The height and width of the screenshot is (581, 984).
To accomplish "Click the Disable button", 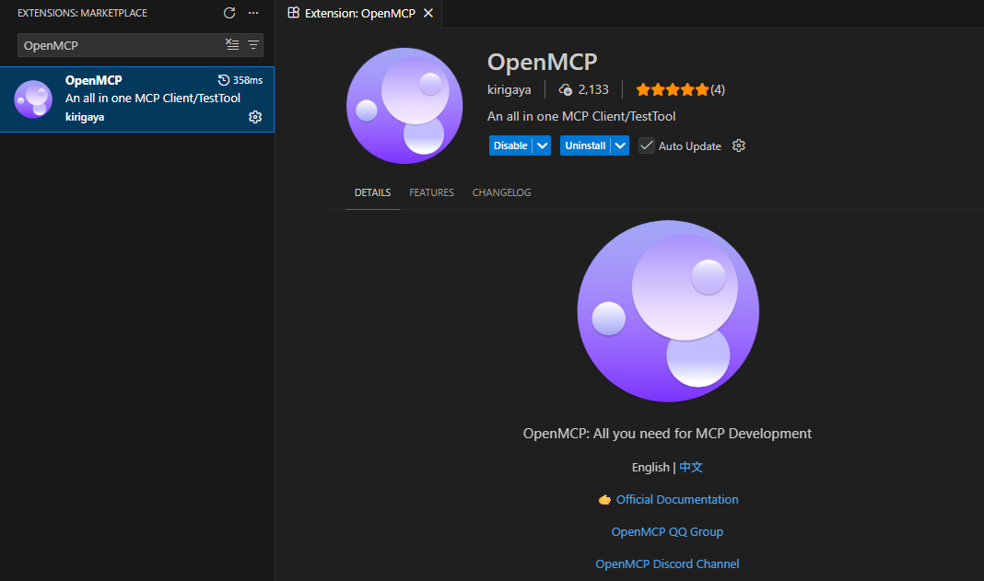I will point(510,145).
